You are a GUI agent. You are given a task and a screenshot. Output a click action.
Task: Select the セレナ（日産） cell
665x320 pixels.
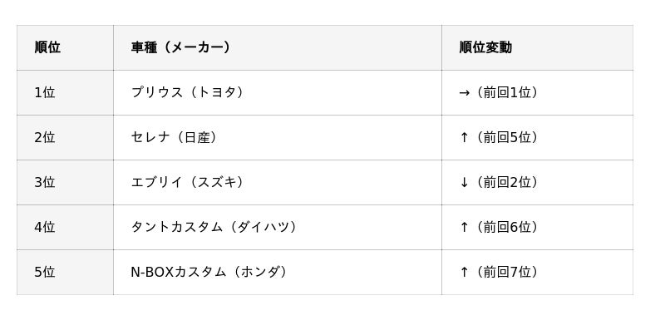coord(278,137)
